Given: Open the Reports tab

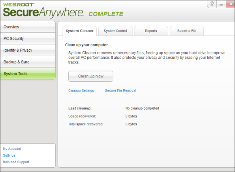Looking at the screenshot, I should [x=151, y=31].
